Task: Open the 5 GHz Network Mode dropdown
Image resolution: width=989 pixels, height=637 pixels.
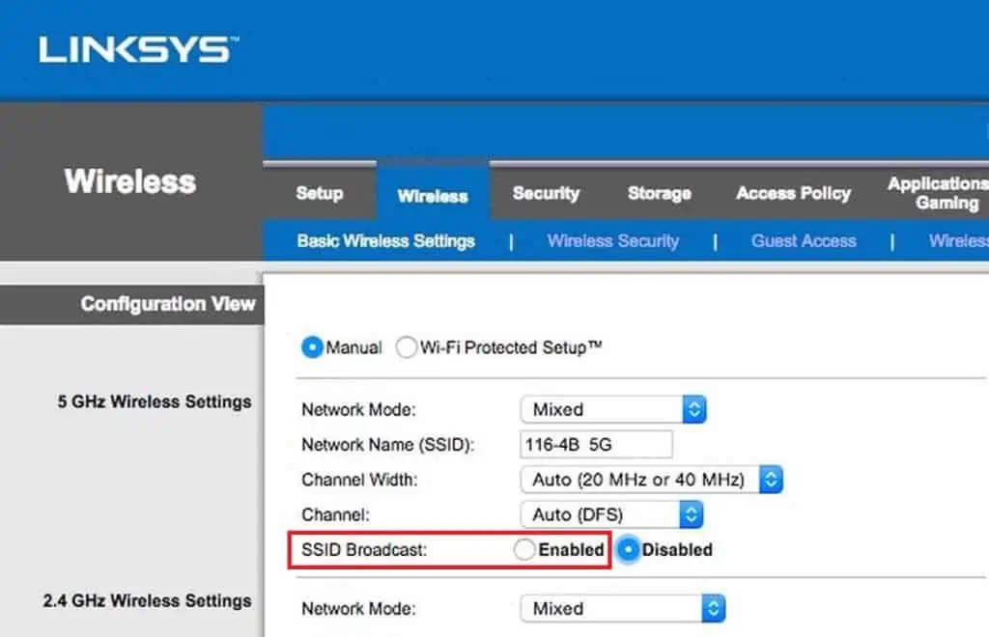Action: point(613,409)
